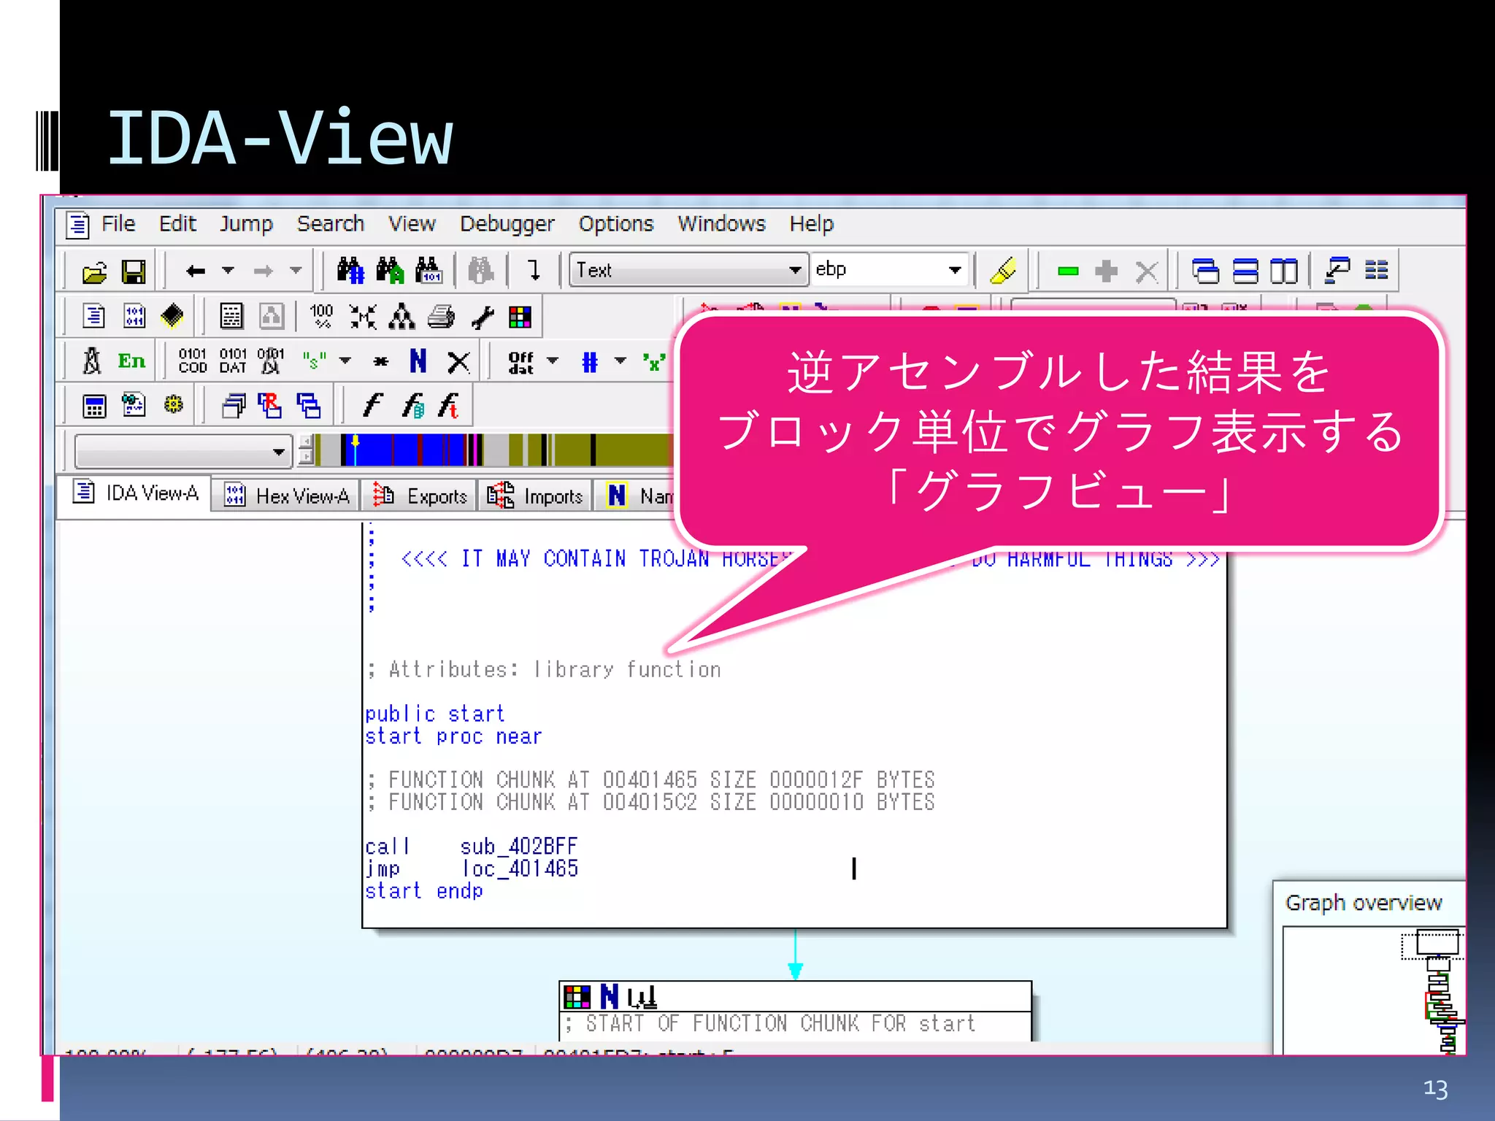Open the Options menu
The height and width of the screenshot is (1121, 1495).
pyautogui.click(x=615, y=223)
